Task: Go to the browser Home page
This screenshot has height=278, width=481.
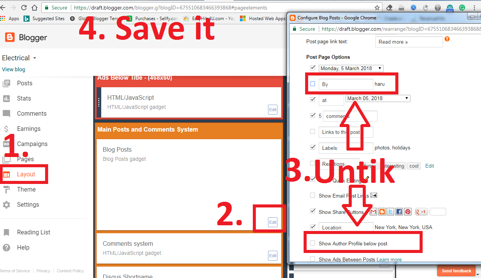Action: pyautogui.click(x=34, y=8)
